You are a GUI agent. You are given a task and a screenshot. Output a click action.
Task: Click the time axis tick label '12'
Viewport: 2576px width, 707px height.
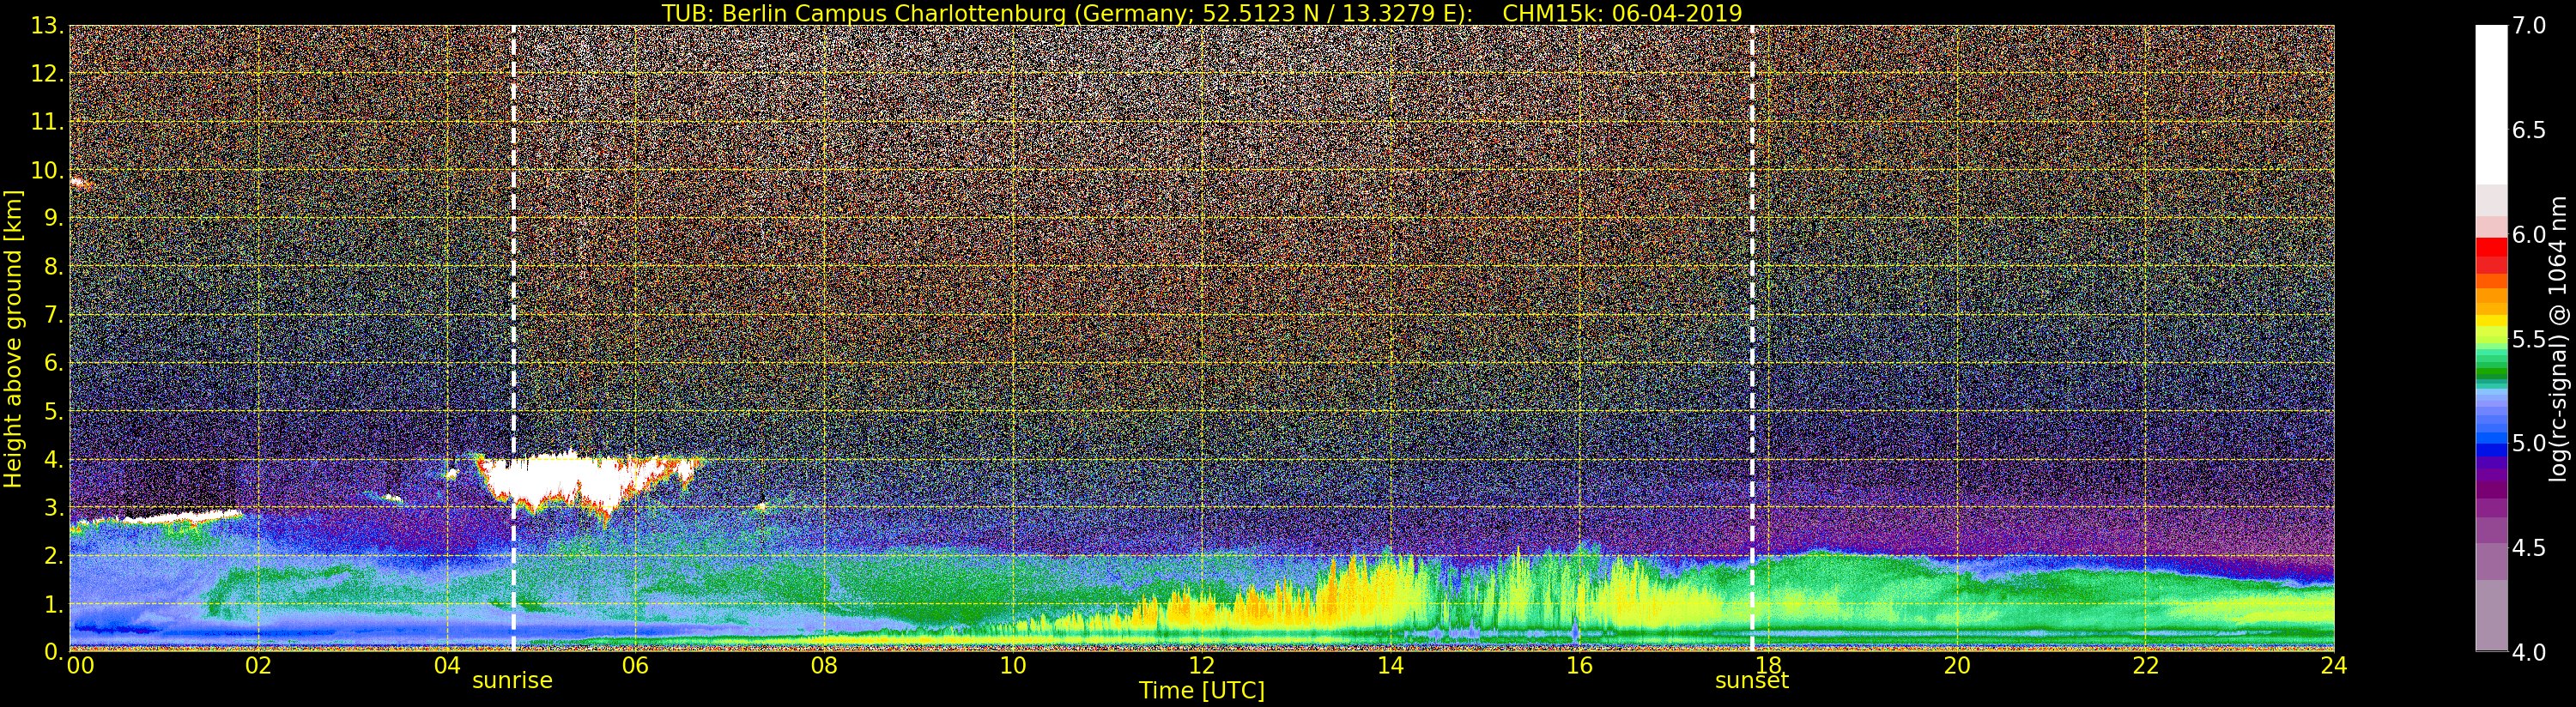(x=1202, y=666)
